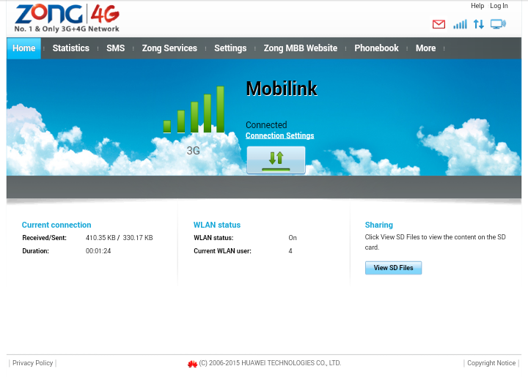Open the unread messages envelope icon
Screen dimensions: 528x377
point(439,24)
